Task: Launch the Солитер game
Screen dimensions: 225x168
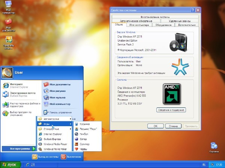Action: point(87,144)
